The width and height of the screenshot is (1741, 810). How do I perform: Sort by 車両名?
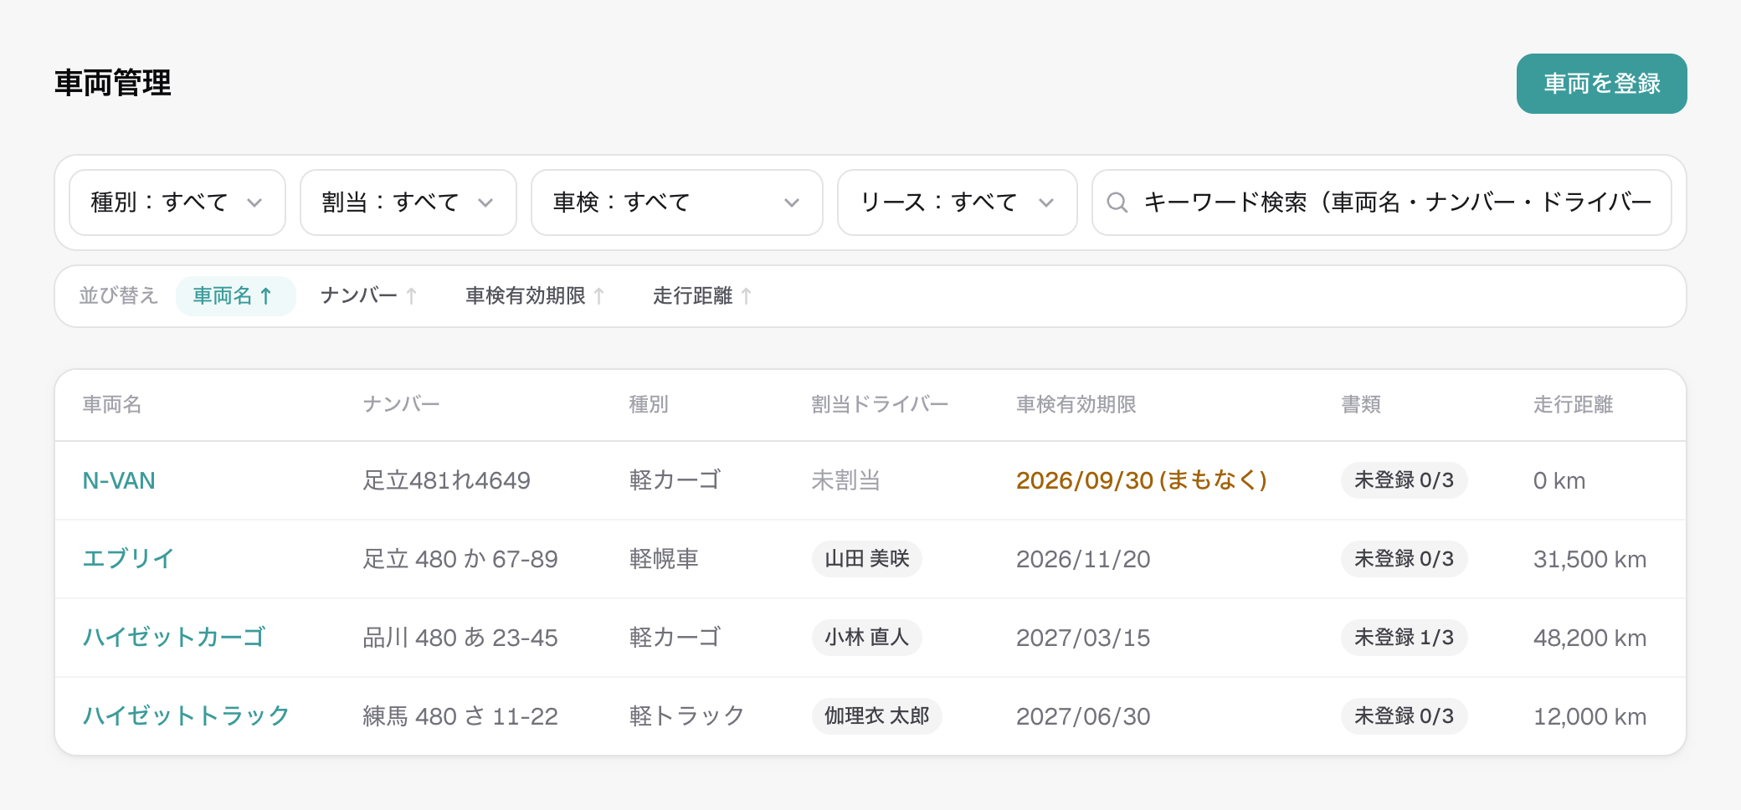tap(235, 296)
